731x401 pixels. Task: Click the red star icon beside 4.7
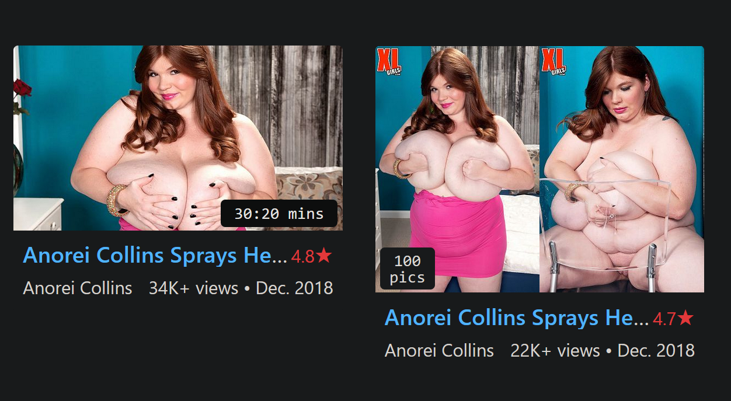coord(686,318)
